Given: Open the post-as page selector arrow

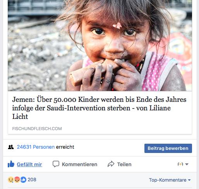Looking at the screenshot, I should pos(187,164).
